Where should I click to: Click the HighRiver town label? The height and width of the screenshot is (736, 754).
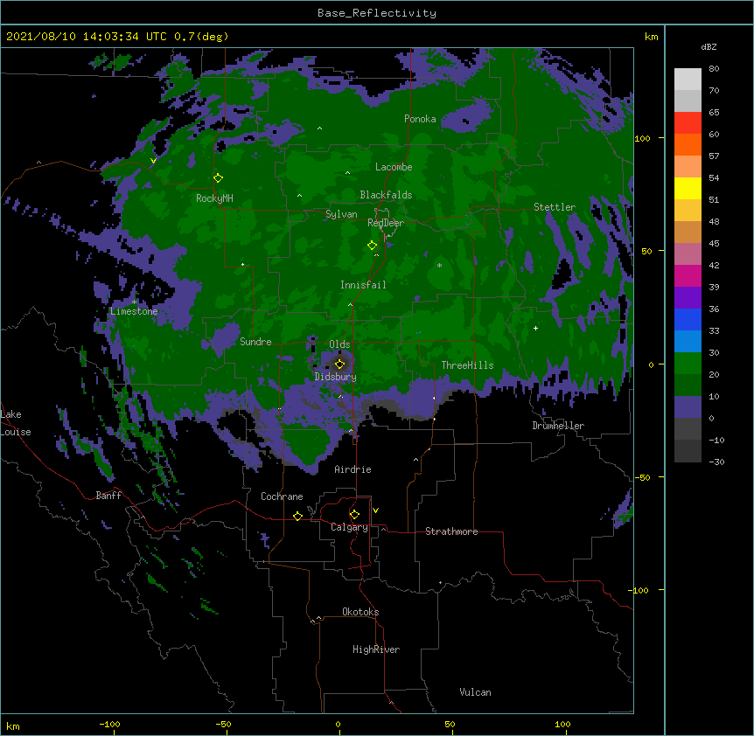pos(376,649)
